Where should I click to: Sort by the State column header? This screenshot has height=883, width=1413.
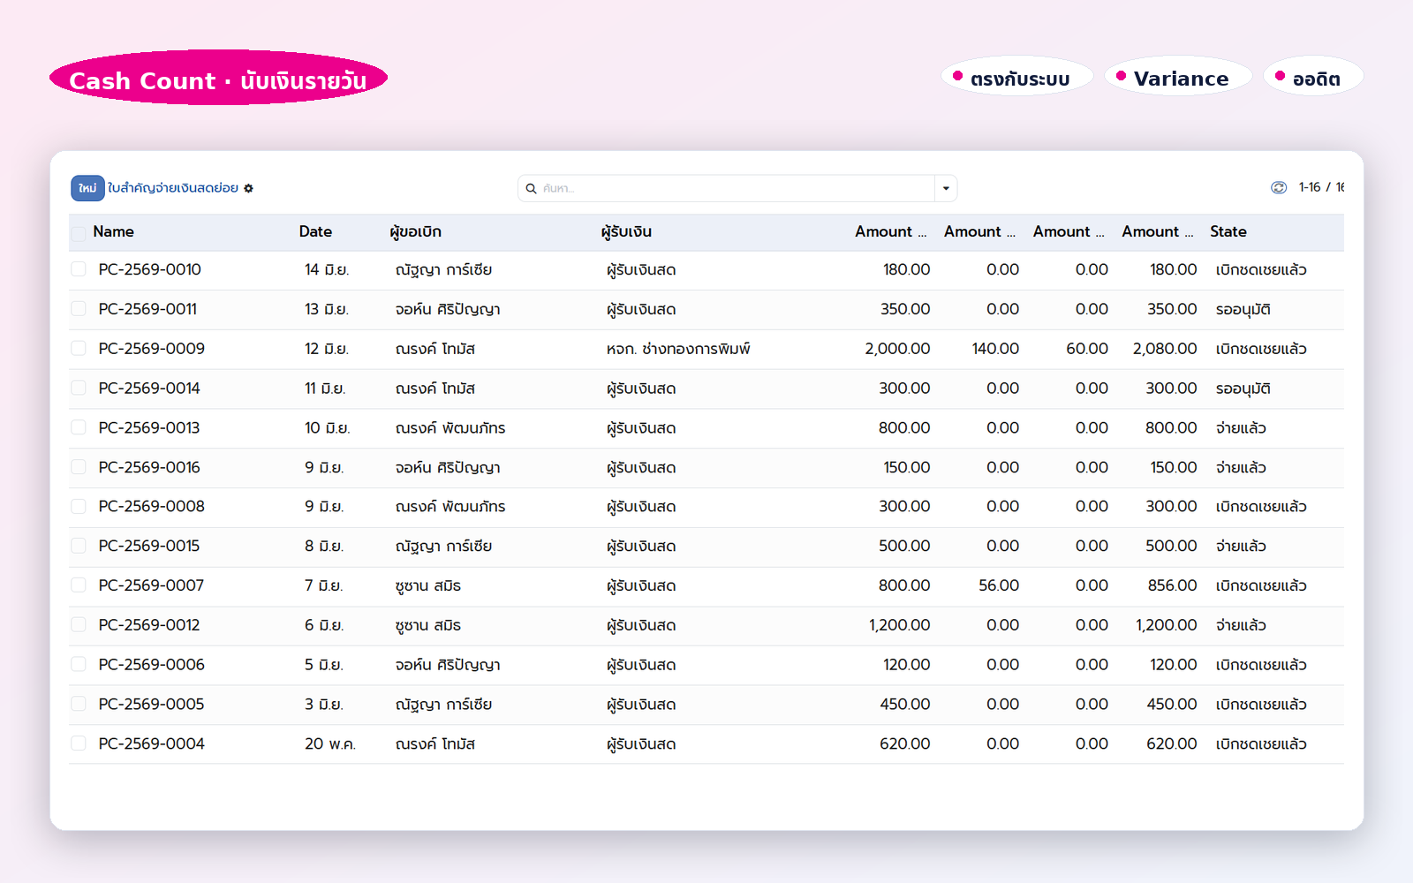click(x=1228, y=231)
